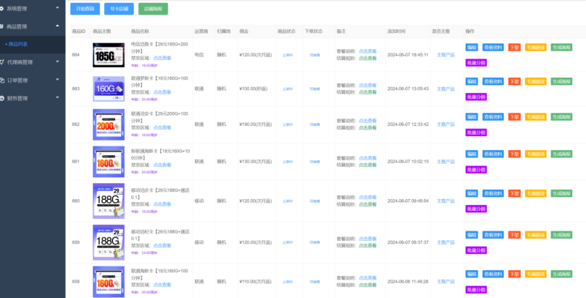586x298 pixels.
Task: Open the 160G image for product 661
Action: [x=108, y=162]
